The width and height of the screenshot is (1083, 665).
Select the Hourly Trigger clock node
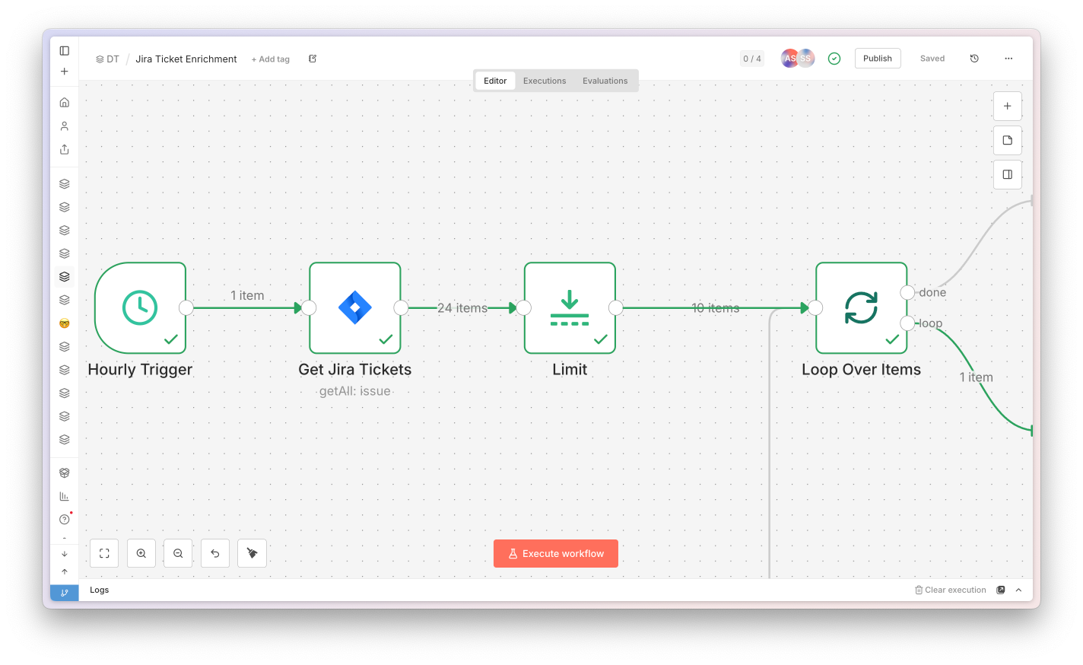(x=141, y=308)
